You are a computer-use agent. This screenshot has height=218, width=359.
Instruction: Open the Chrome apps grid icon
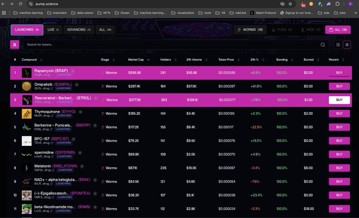(x=4, y=13)
